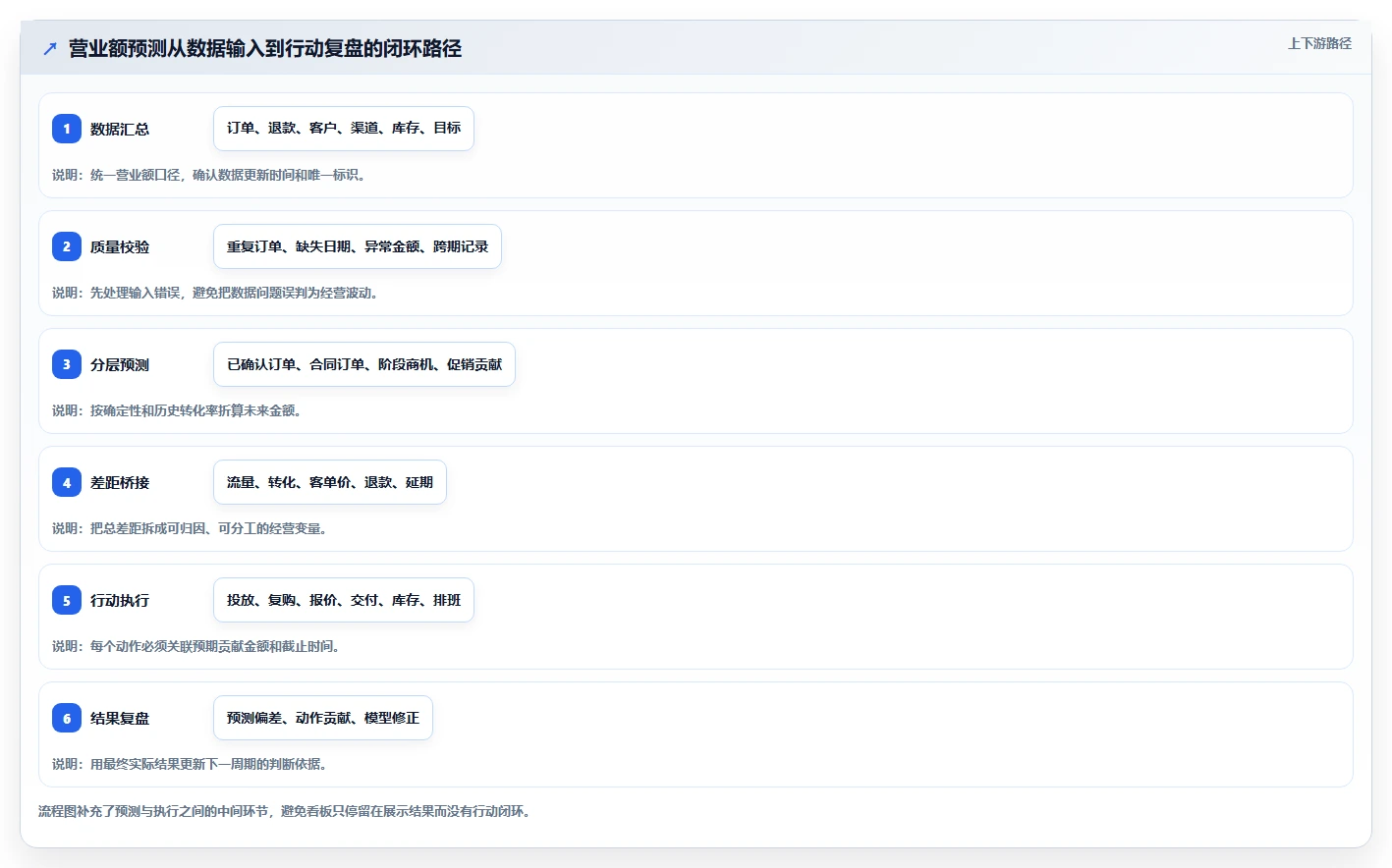Click the note 先处理输入错误，避免把数据问题误判为经营波动
1392x868 pixels.
pos(215,293)
